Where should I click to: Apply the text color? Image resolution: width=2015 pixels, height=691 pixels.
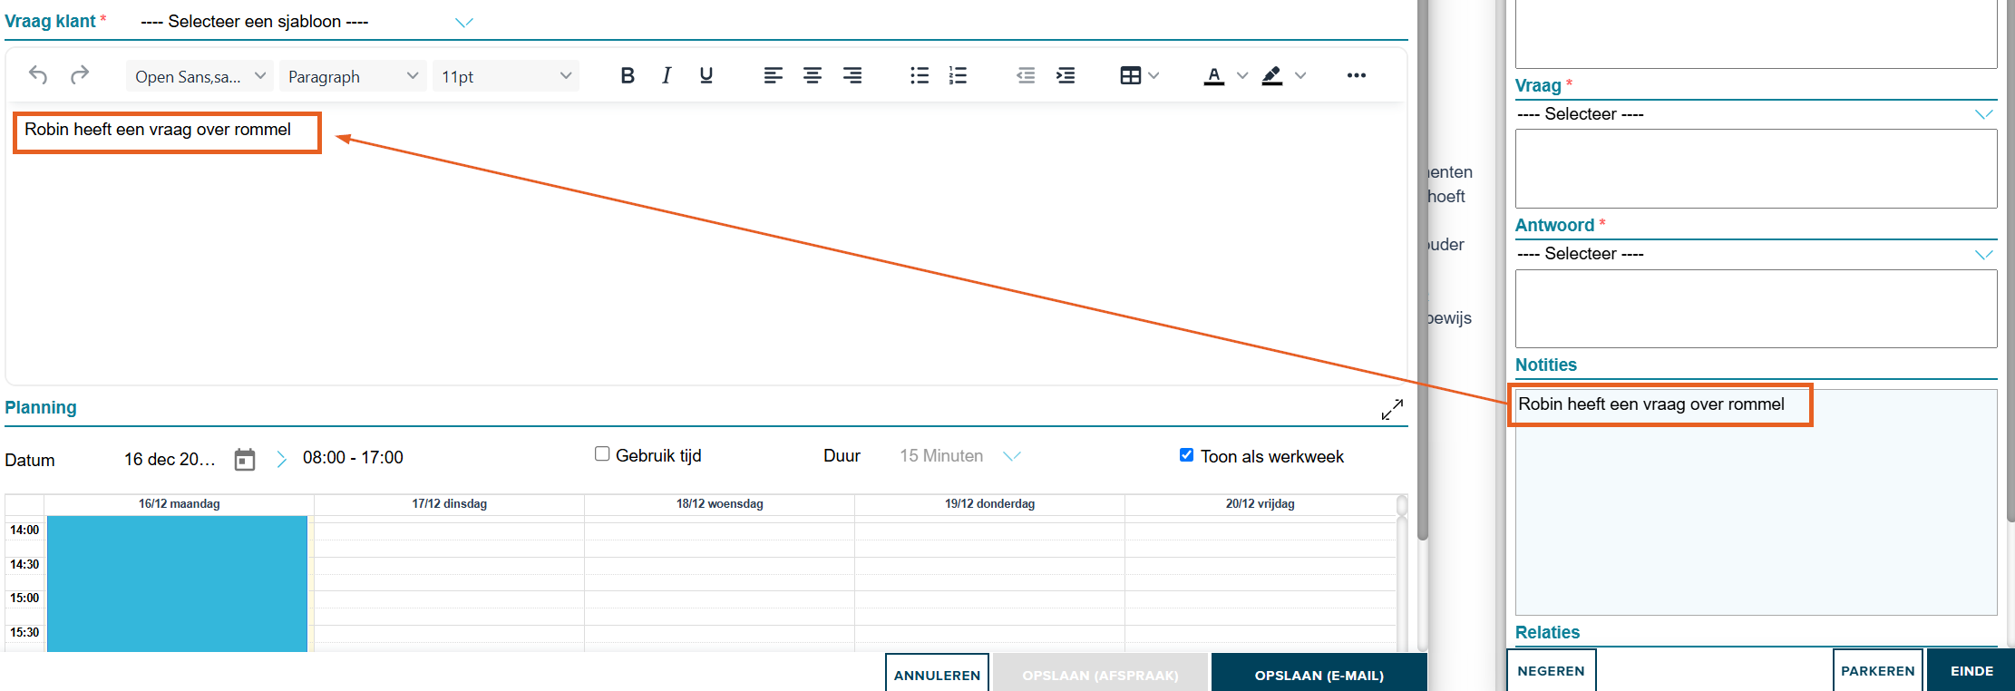click(x=1214, y=75)
